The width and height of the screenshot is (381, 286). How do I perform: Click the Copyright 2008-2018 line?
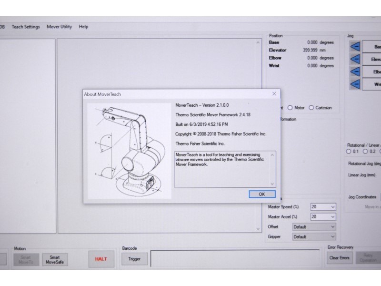pyautogui.click(x=221, y=134)
